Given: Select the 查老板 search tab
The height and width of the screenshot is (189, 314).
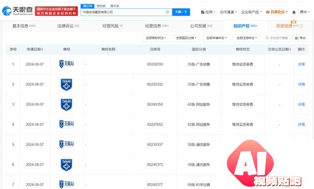Looking at the screenshot, I should (x=101, y=6).
